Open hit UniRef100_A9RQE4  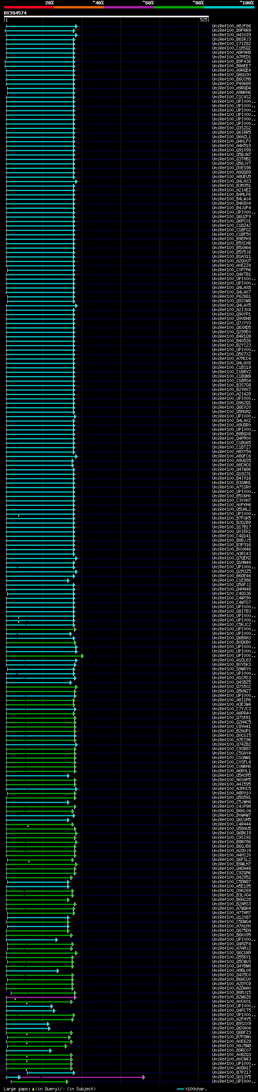coord(231,71)
